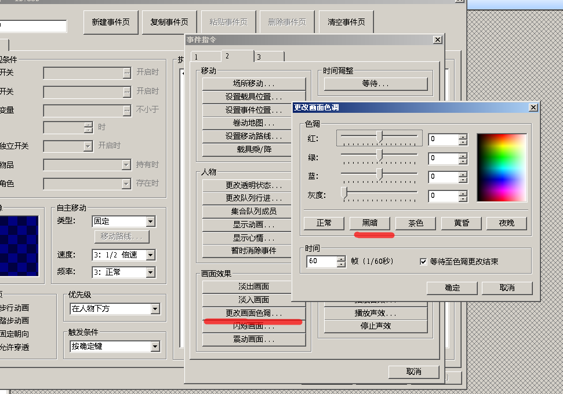Click the 新建事件页 button
The image size is (563, 394).
tap(111, 22)
